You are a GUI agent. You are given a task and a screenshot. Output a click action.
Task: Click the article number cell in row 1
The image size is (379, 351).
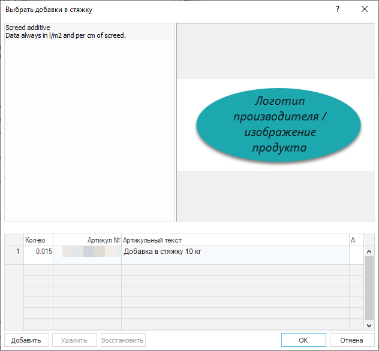coord(88,255)
